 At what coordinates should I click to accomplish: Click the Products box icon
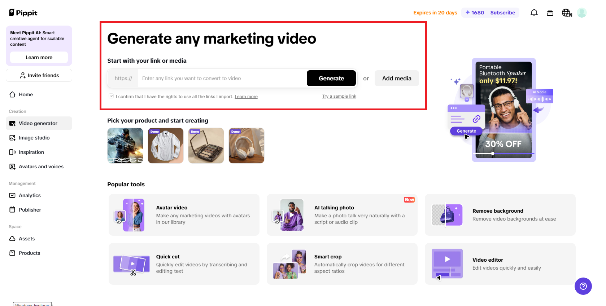[x=12, y=253]
